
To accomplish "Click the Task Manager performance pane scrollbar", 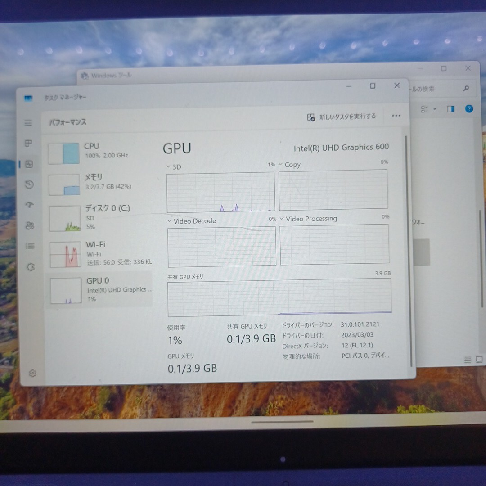I will click(409, 251).
